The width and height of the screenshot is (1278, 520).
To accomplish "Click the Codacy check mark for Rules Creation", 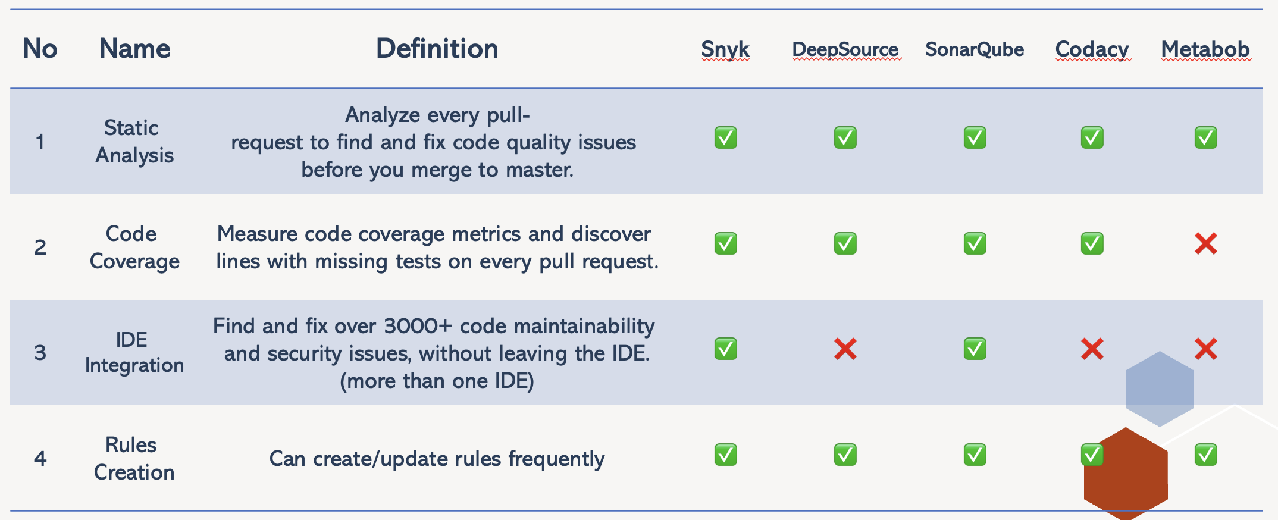I will pos(1092,455).
